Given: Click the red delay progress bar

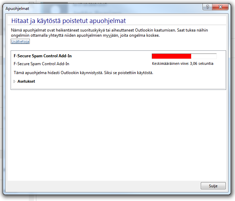Looking at the screenshot, I should click(x=184, y=56).
